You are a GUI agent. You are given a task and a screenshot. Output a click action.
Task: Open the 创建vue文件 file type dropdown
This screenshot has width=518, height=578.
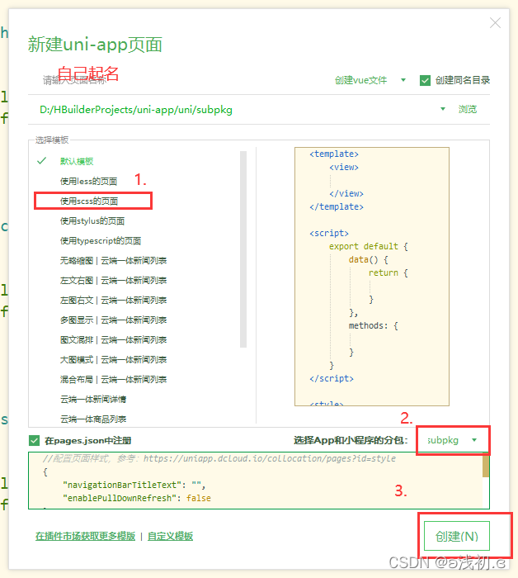[x=370, y=80]
